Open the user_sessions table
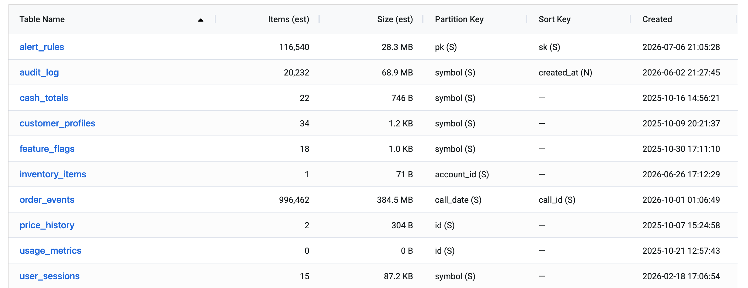Viewport: 748px width, 288px height. pyautogui.click(x=49, y=276)
